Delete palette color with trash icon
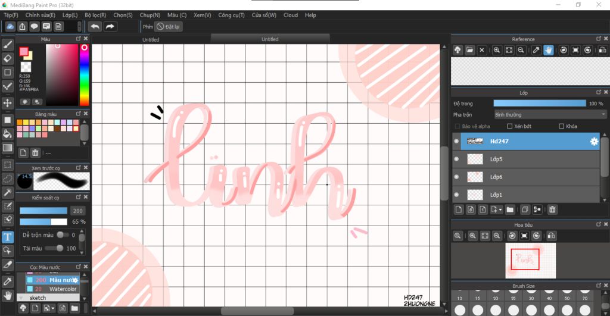 [35, 153]
